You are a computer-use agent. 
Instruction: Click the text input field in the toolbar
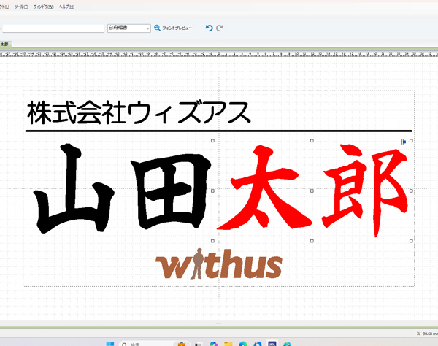[53, 28]
